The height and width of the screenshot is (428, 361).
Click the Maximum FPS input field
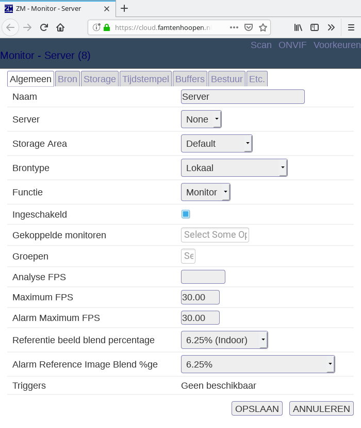click(x=200, y=297)
